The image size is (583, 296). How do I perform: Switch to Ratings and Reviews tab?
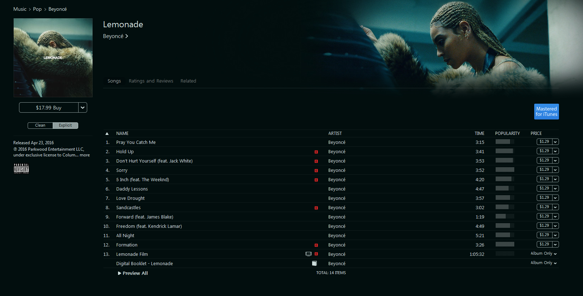151,81
